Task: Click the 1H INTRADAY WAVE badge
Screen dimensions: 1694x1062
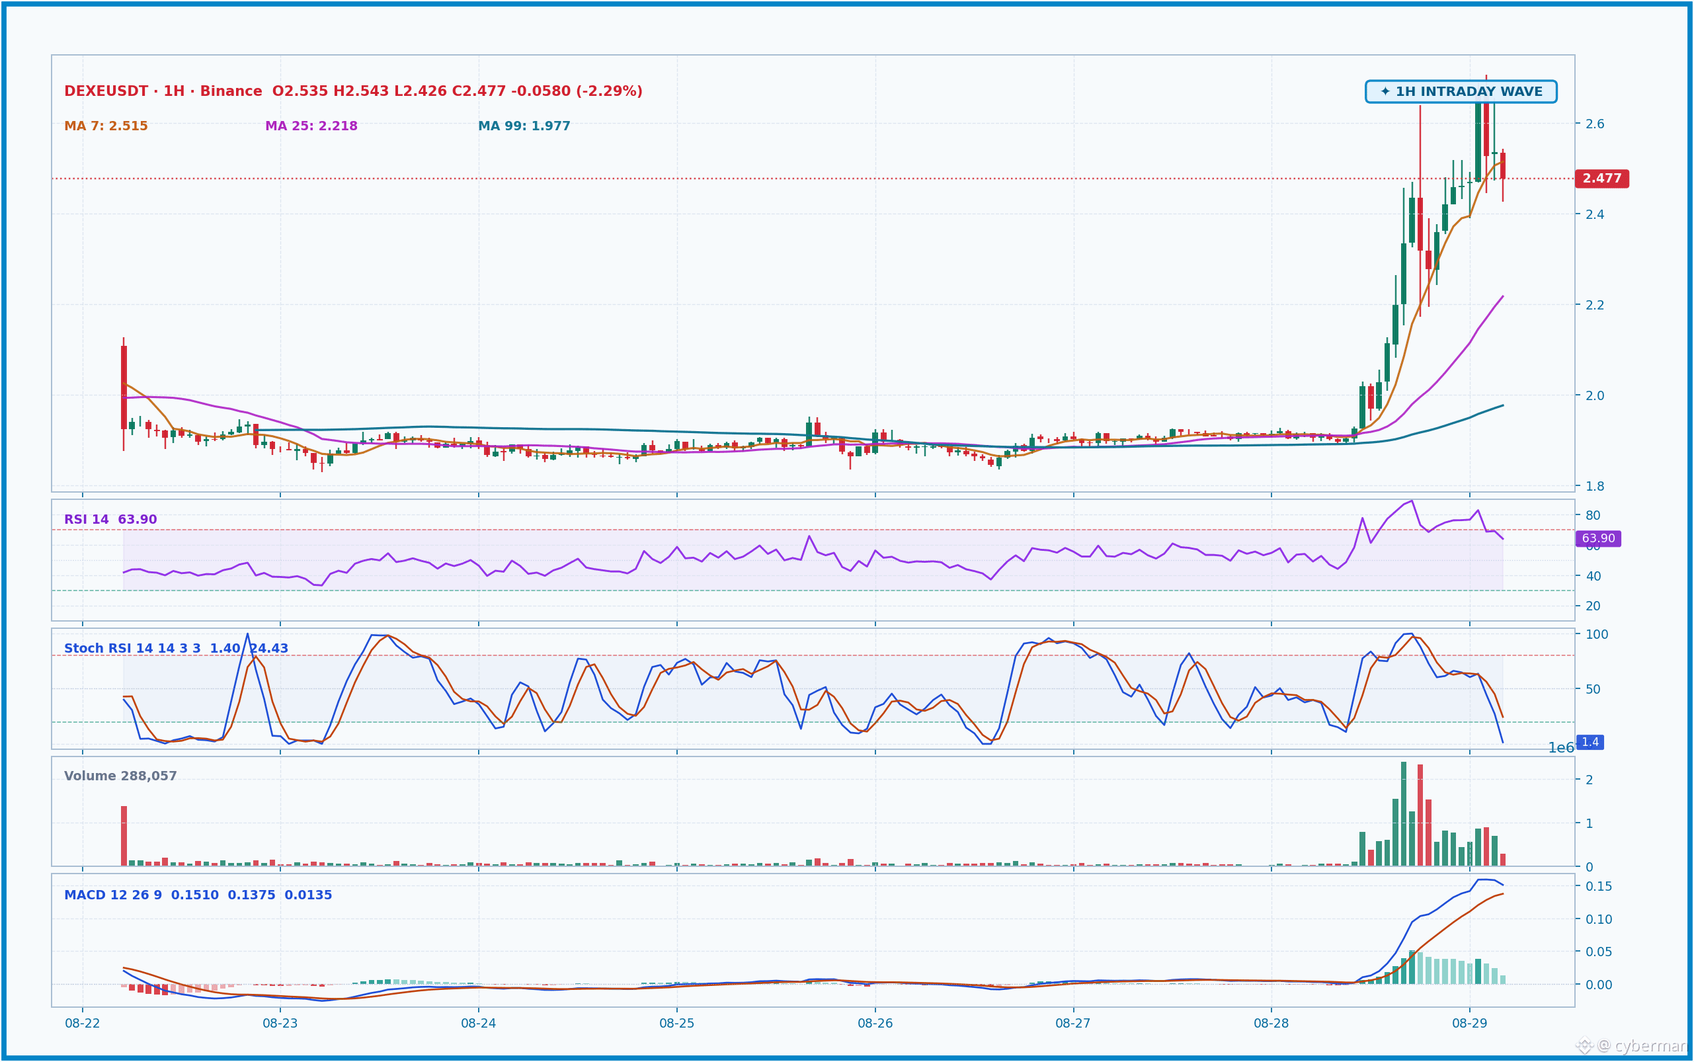Action: [1461, 91]
